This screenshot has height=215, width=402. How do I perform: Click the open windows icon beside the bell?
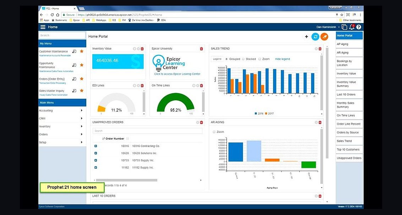click(344, 27)
